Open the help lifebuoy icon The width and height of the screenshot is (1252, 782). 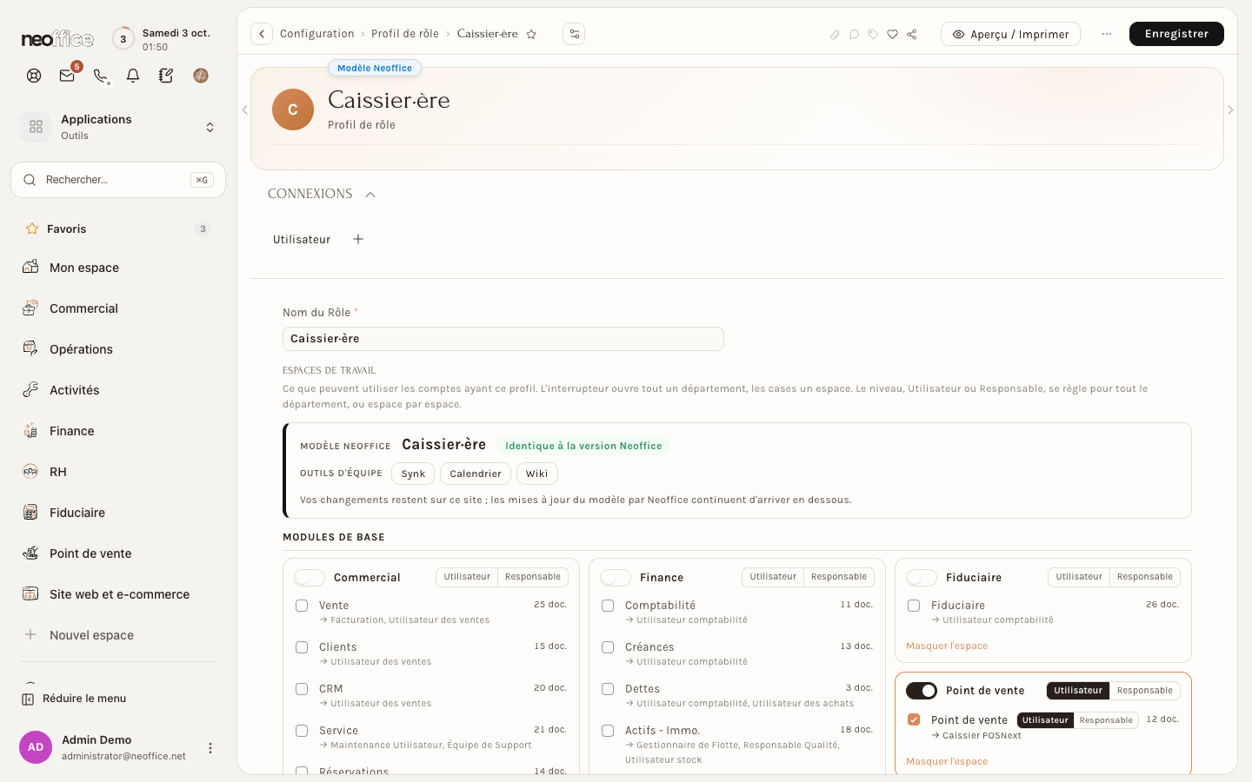(34, 76)
